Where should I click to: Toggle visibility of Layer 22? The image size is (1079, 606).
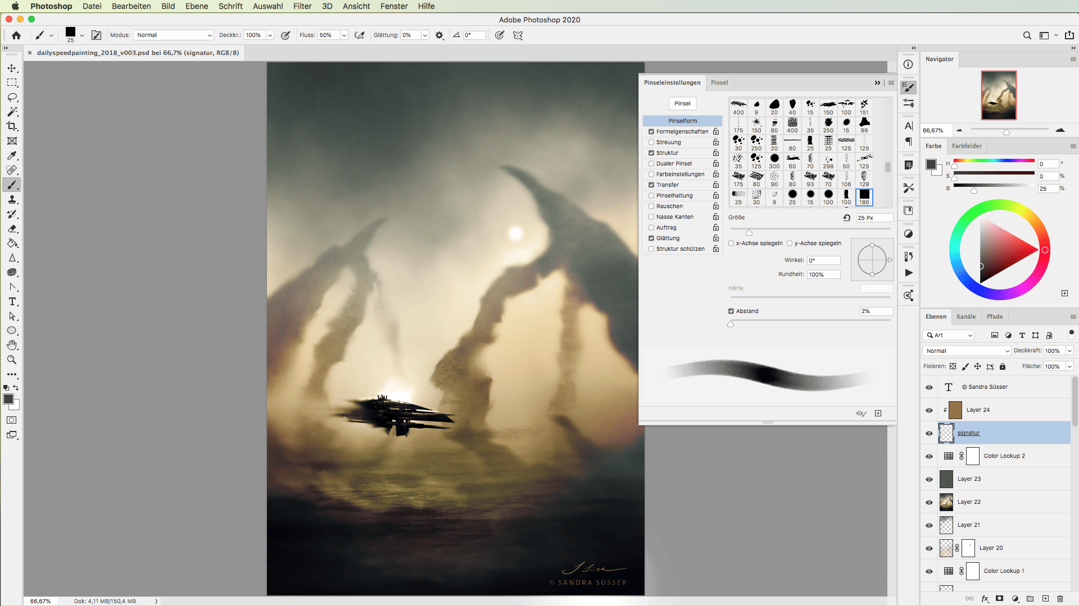(928, 502)
